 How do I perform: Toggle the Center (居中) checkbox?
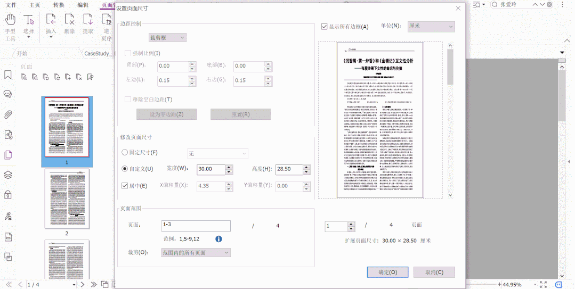tap(125, 186)
